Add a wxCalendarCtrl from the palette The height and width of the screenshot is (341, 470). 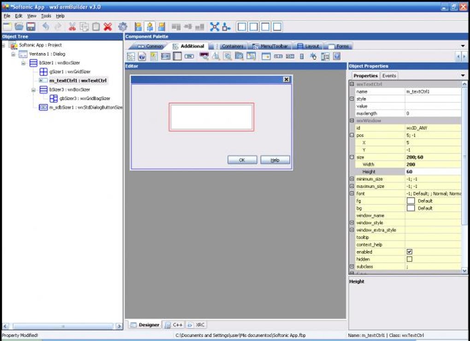coord(266,56)
